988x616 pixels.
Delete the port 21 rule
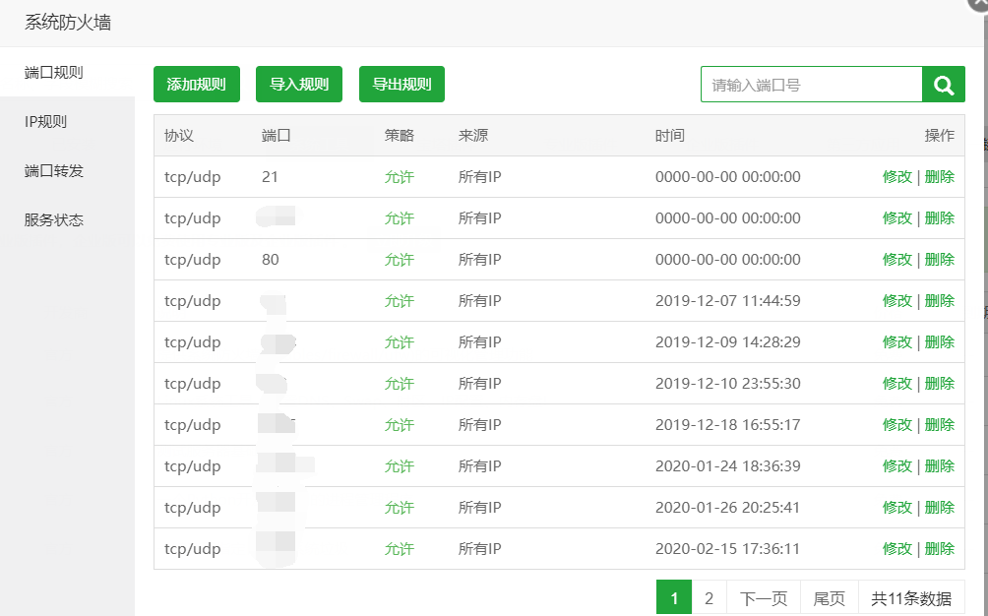[940, 177]
